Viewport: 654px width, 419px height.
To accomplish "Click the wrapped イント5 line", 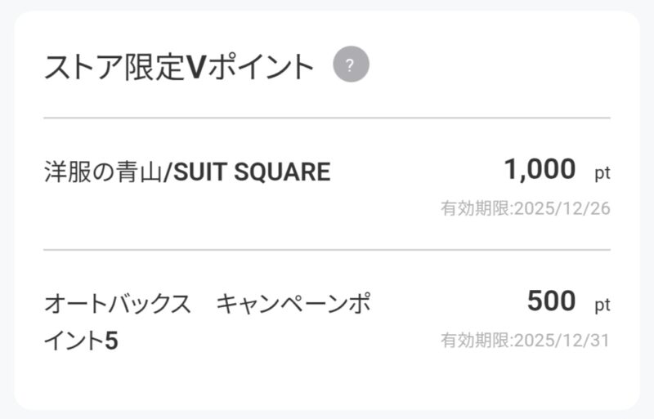I will pyautogui.click(x=81, y=341).
